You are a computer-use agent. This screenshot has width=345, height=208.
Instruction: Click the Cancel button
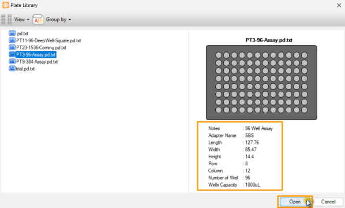[328, 202]
